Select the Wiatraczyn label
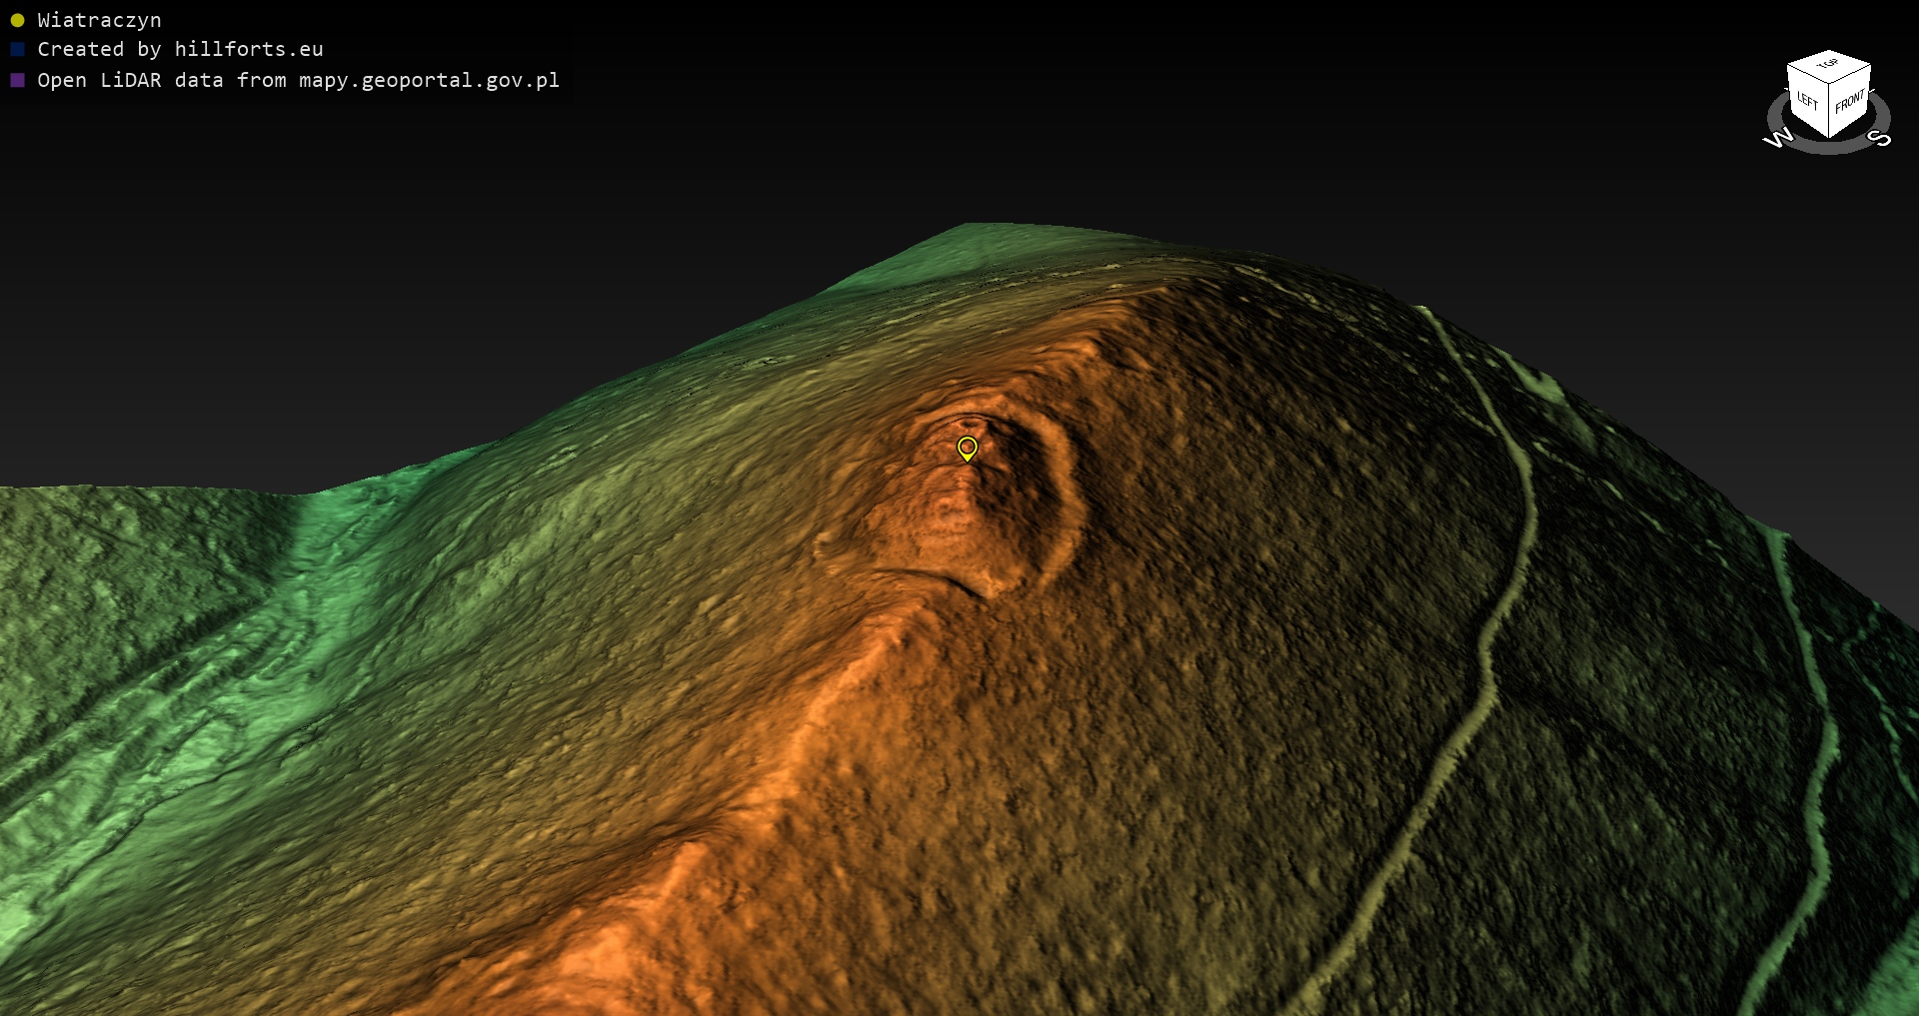 click(x=99, y=20)
